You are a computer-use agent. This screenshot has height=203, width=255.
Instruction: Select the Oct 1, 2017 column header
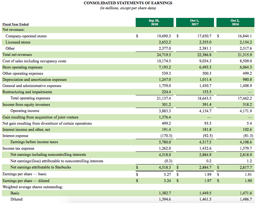[x=195, y=22]
